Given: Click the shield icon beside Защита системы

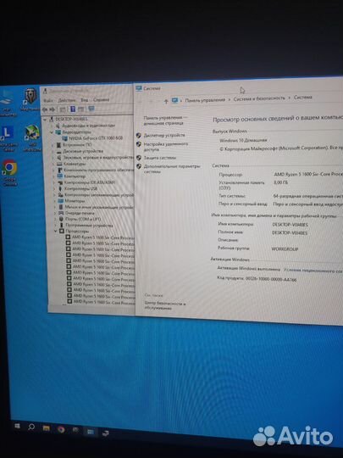Looking at the screenshot, I should pyautogui.click(x=139, y=158).
